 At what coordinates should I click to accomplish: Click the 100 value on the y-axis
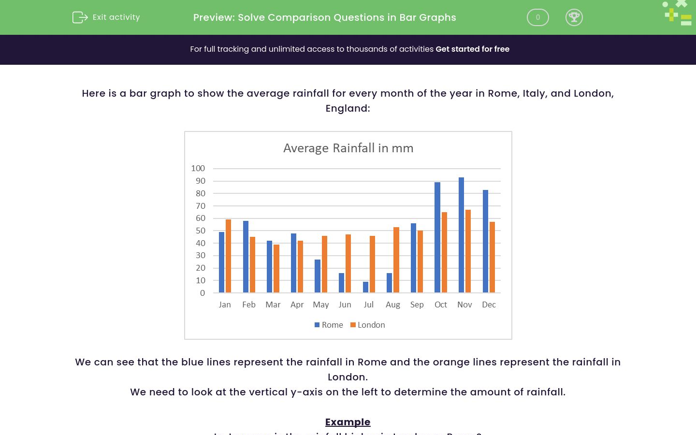[x=198, y=168]
